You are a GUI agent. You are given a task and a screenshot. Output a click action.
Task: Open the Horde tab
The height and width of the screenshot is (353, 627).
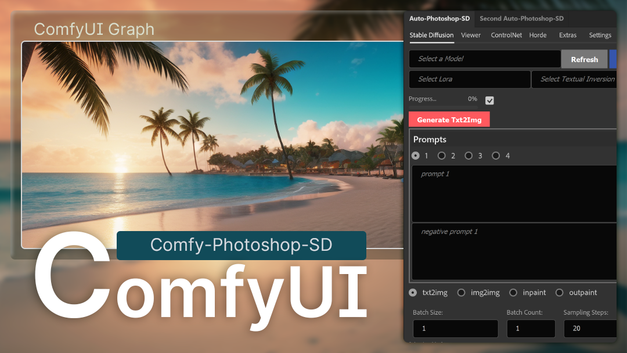(538, 35)
